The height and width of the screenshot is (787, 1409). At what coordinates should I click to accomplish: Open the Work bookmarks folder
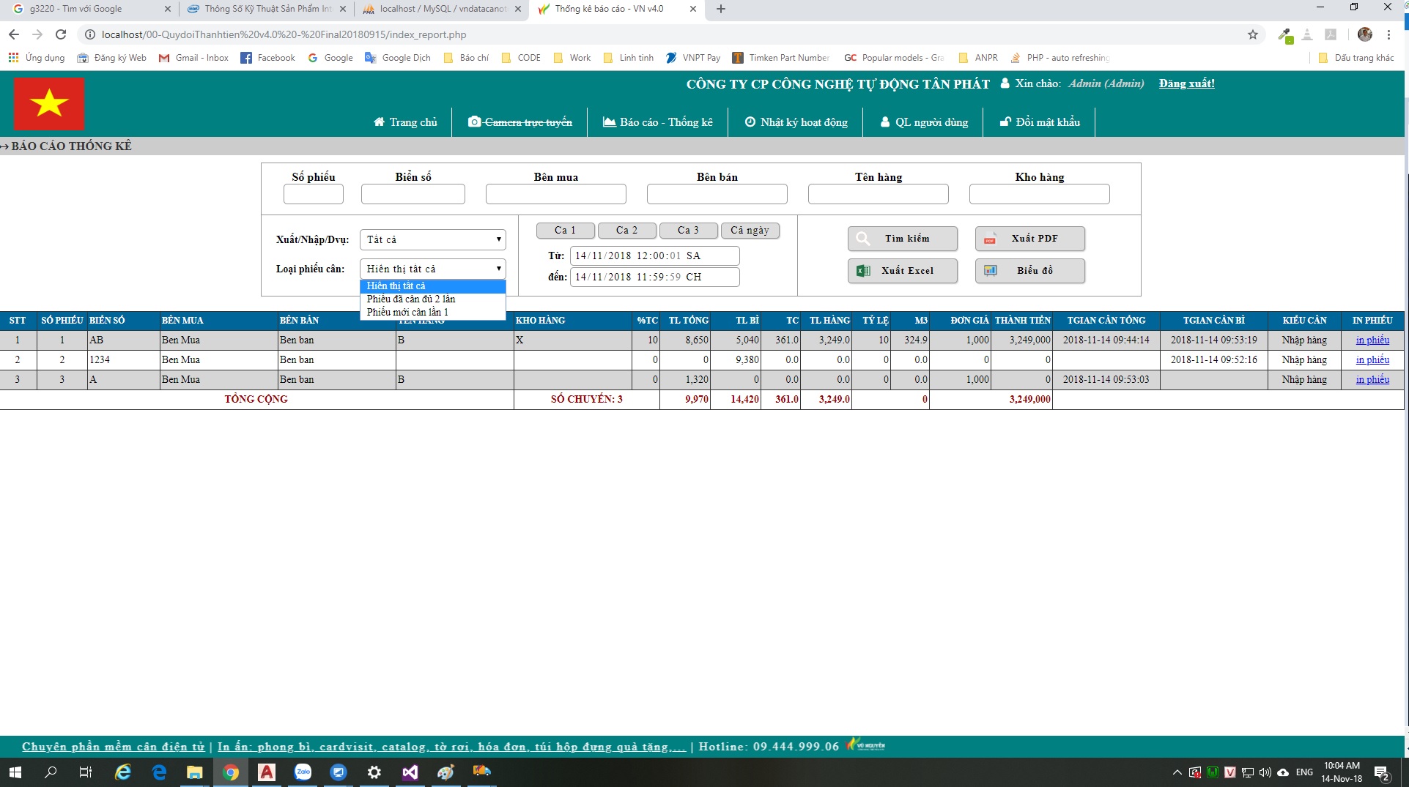pos(572,58)
